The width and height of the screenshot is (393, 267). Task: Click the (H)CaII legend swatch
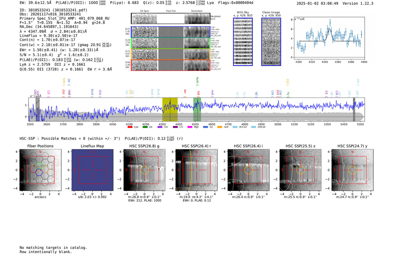click(x=254, y=127)
